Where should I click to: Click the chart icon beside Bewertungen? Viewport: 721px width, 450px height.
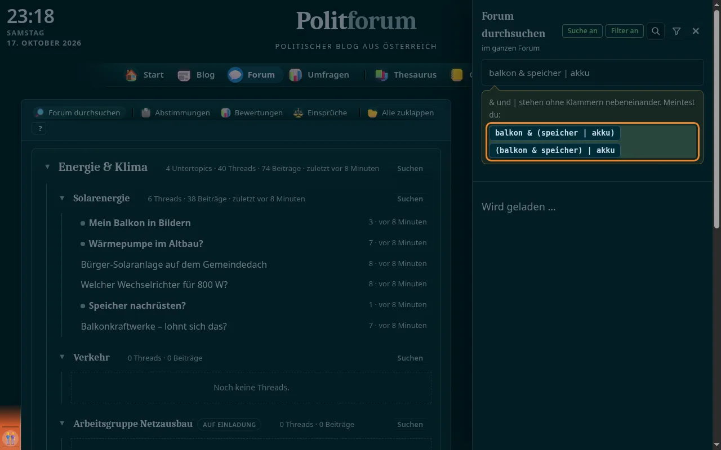(x=226, y=112)
